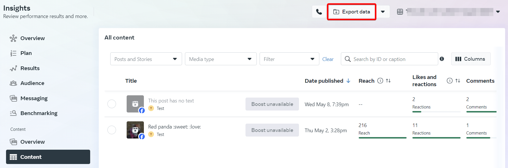
Task: Select the Red panda post row
Action: pyautogui.click(x=112, y=130)
